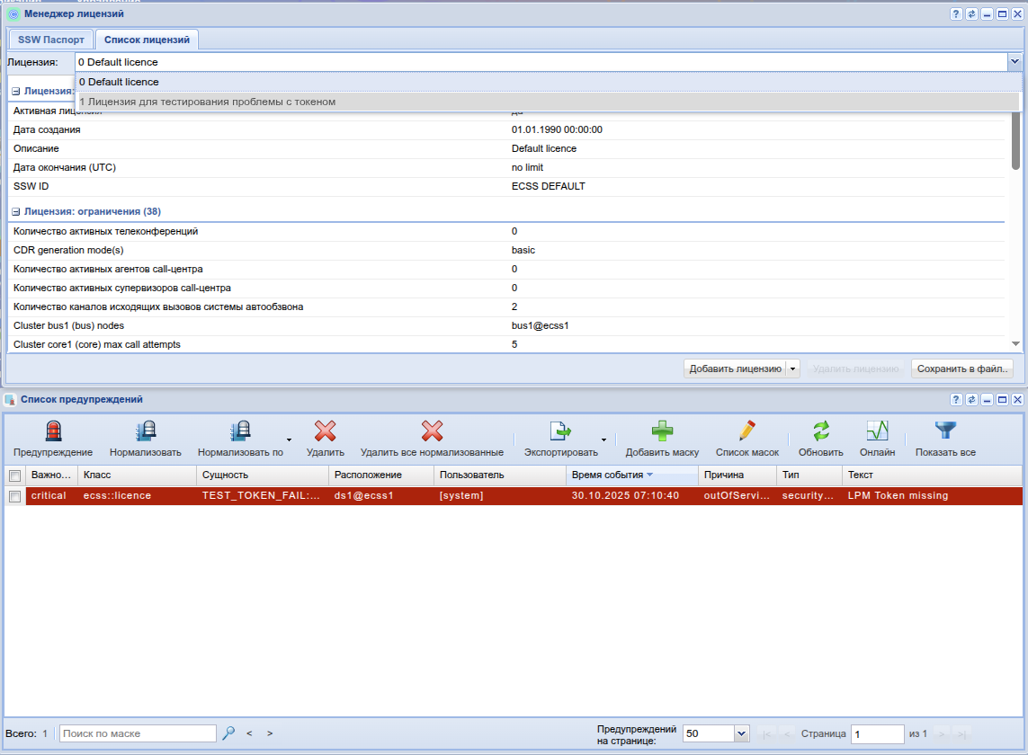Viewport: 1028px width, 755px height.
Task: Collapse the first 'Лицензия:' section expander
Action: pos(15,91)
